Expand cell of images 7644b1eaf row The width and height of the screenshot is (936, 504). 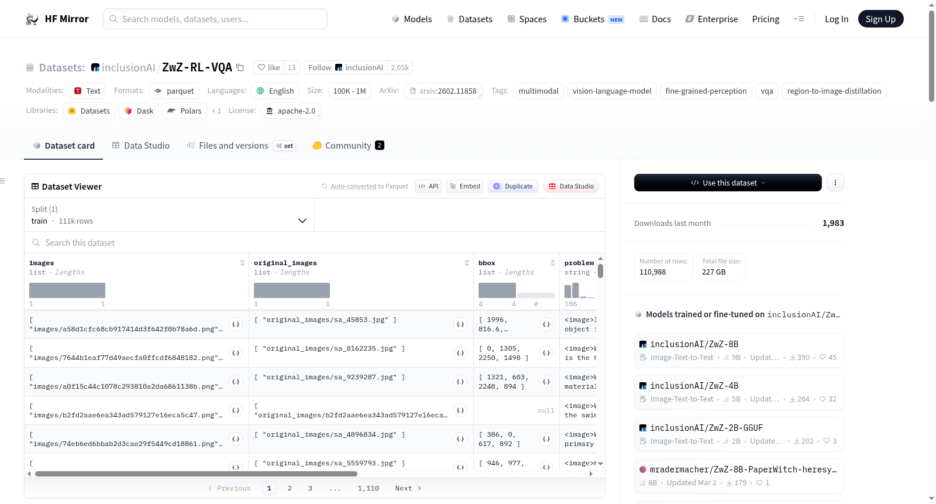point(236,353)
